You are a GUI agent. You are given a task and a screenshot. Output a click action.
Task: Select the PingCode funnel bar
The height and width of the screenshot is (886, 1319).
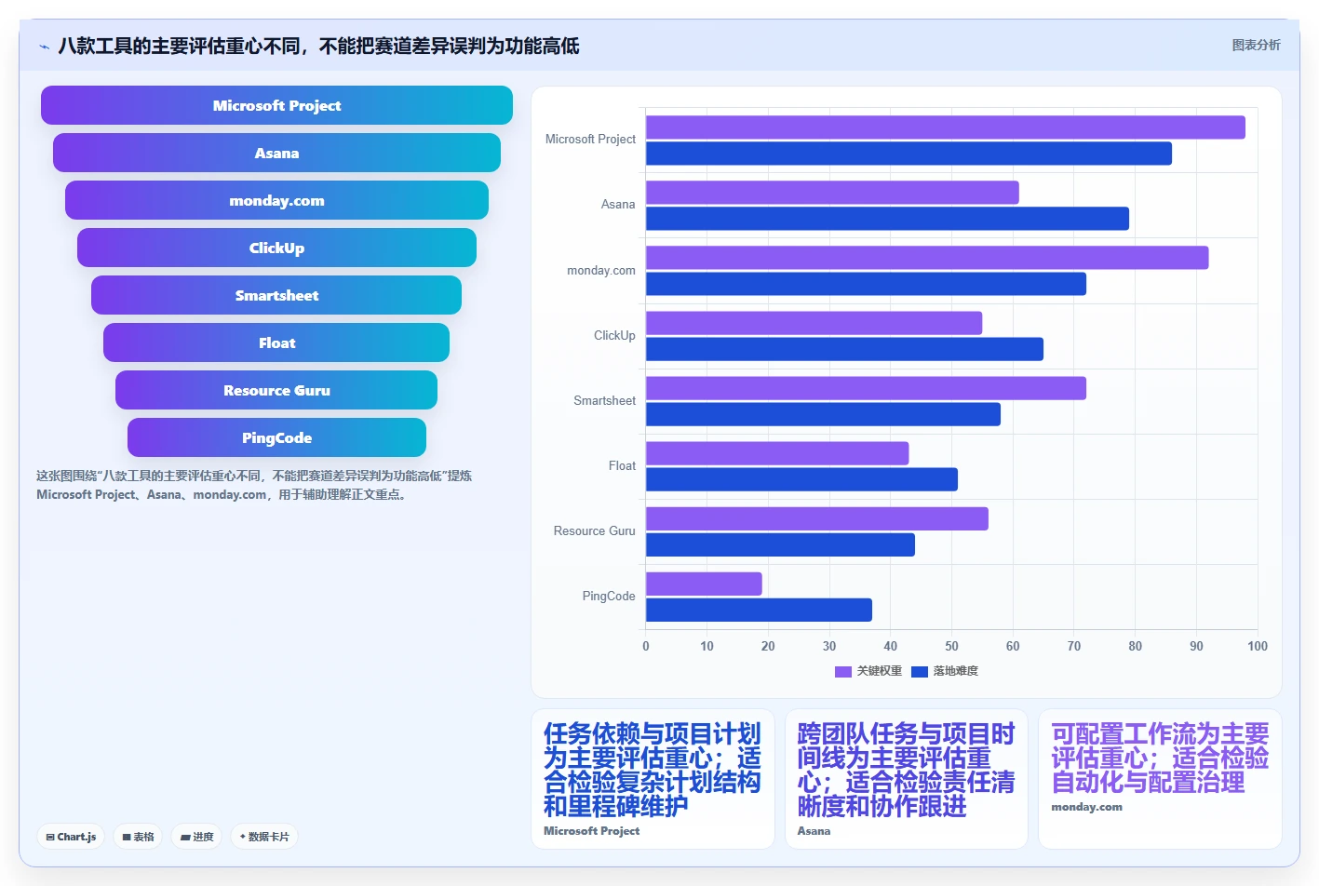pos(276,437)
